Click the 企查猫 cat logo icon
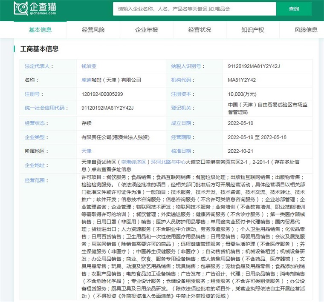 point(21,8)
